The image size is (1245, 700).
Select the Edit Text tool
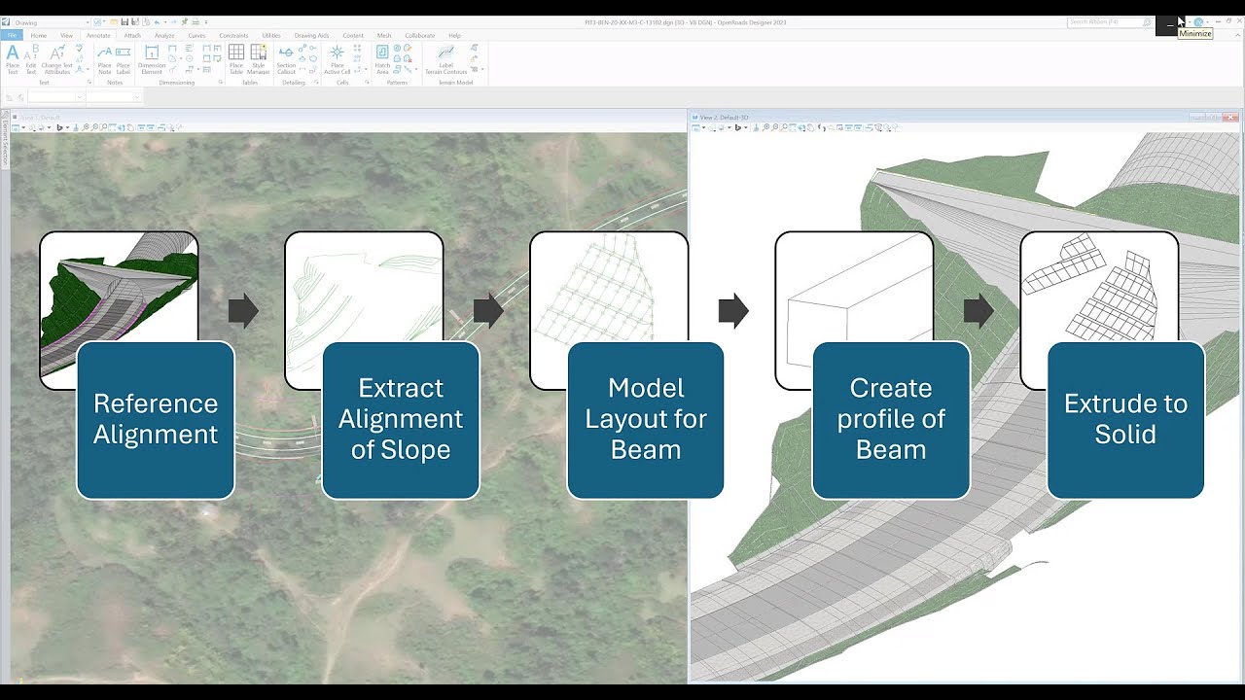point(31,58)
